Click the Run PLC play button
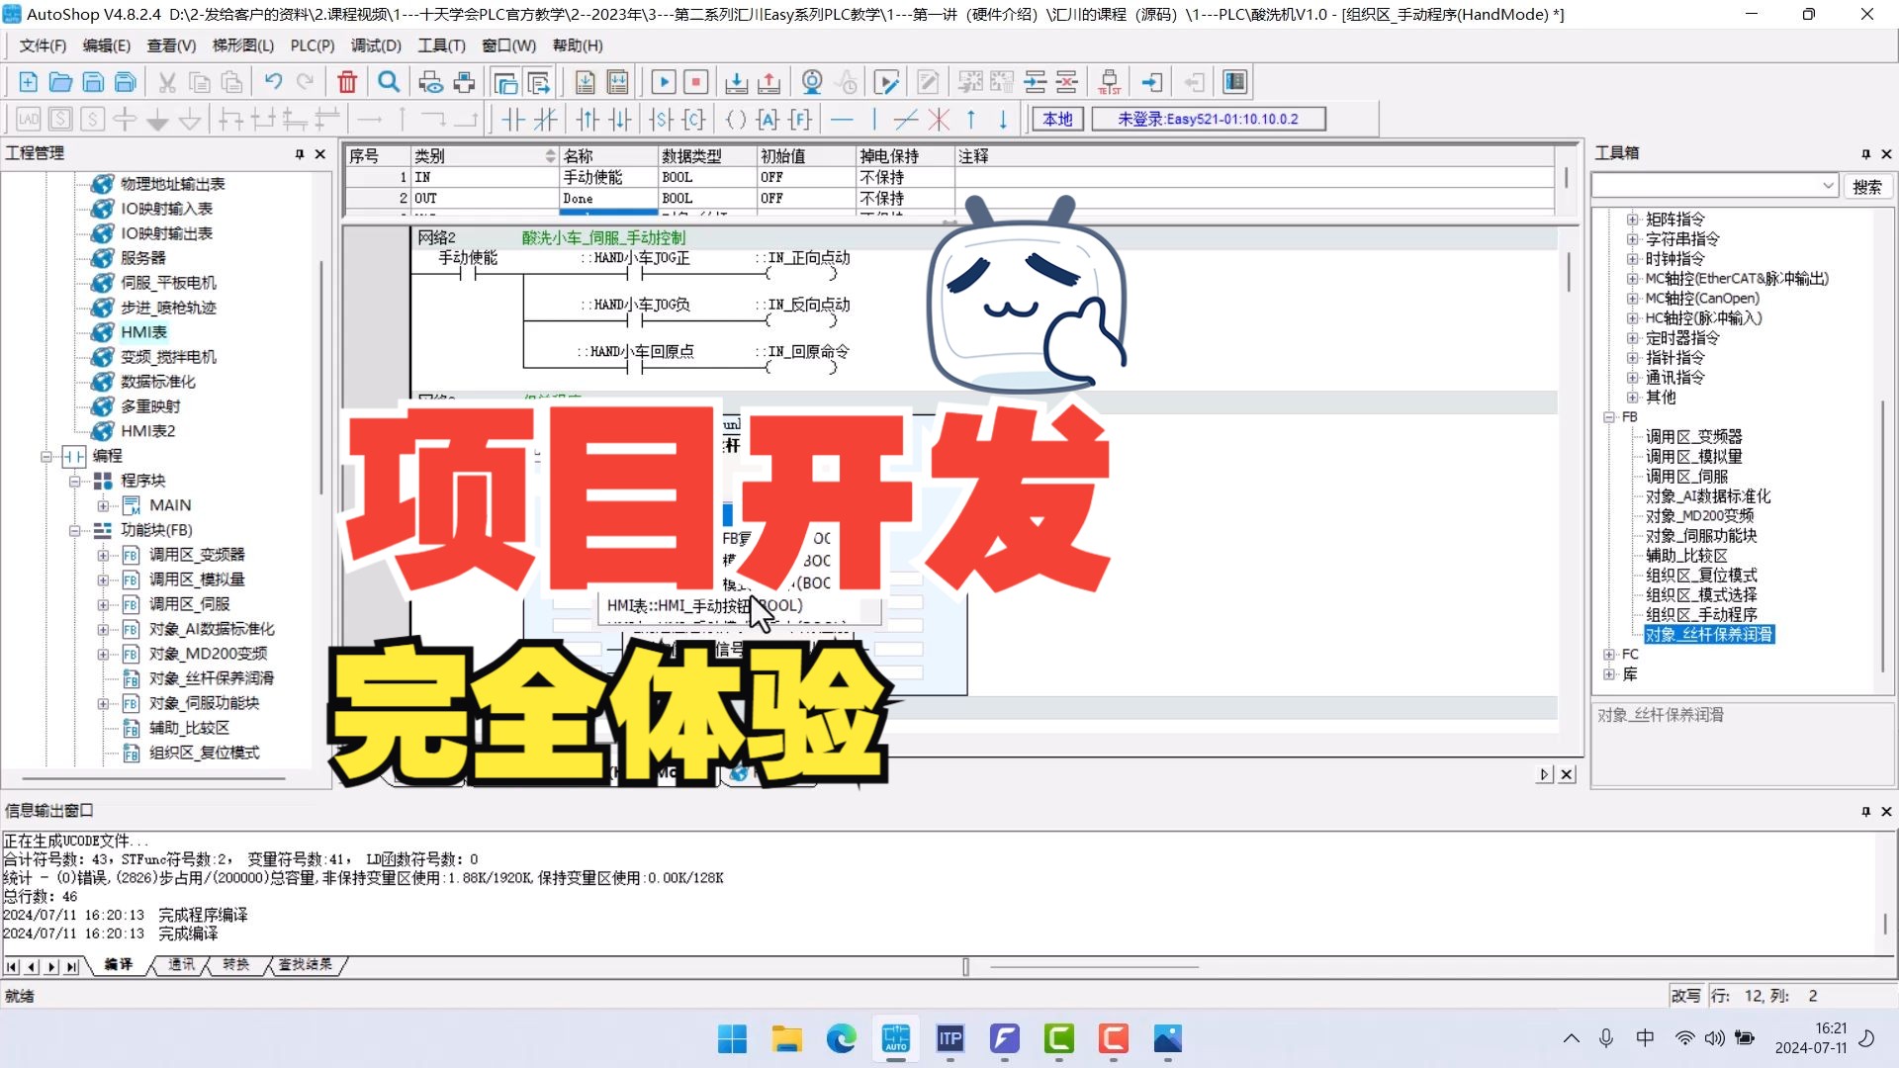The height and width of the screenshot is (1068, 1899). 664,82
